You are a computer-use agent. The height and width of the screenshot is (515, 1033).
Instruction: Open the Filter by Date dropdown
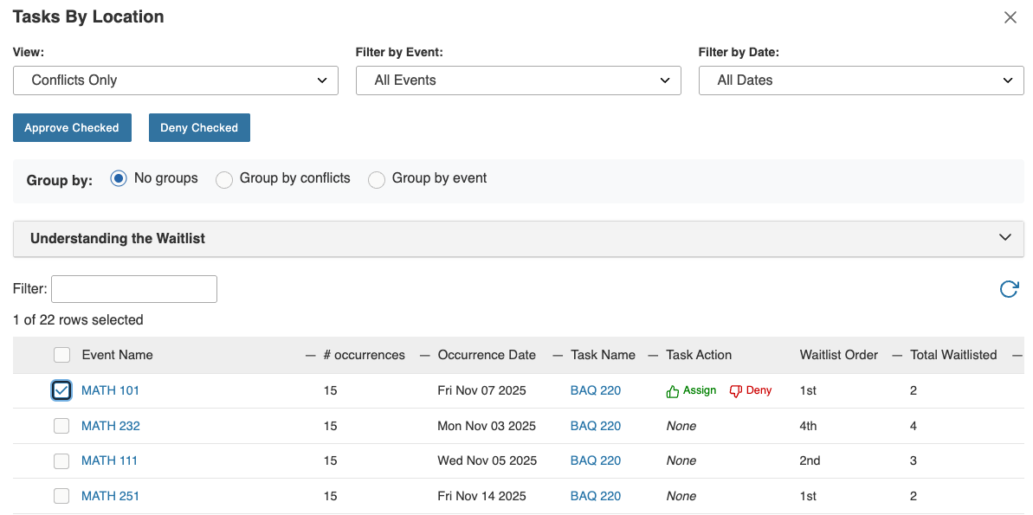[x=861, y=80]
